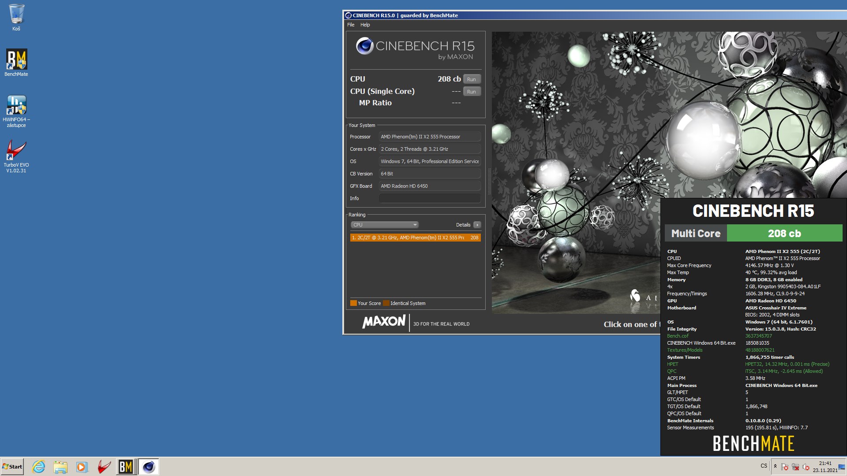Click the Bench.cof file integrity entry

tap(678, 336)
